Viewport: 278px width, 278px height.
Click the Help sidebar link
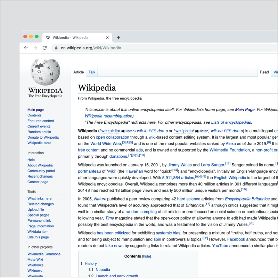click(31, 160)
